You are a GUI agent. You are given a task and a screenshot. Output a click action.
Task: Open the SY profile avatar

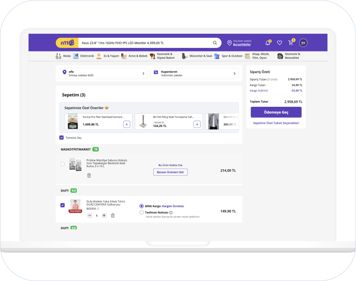(x=303, y=43)
